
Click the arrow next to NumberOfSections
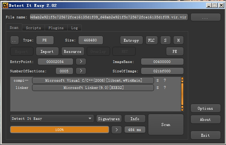pos(81,71)
